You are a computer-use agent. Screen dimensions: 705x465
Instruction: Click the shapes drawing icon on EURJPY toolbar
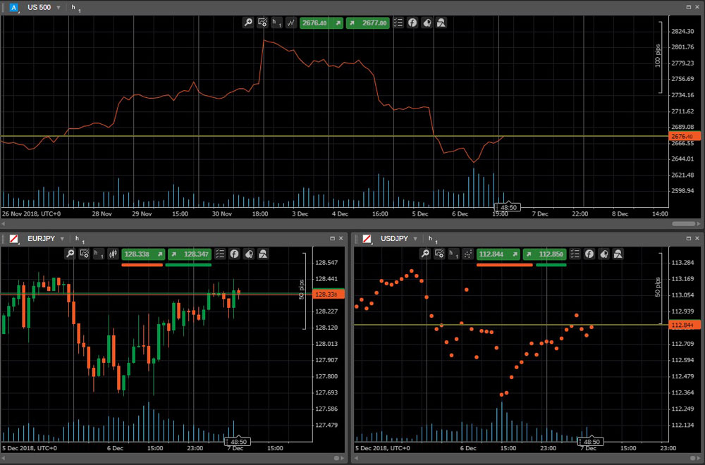(x=263, y=254)
